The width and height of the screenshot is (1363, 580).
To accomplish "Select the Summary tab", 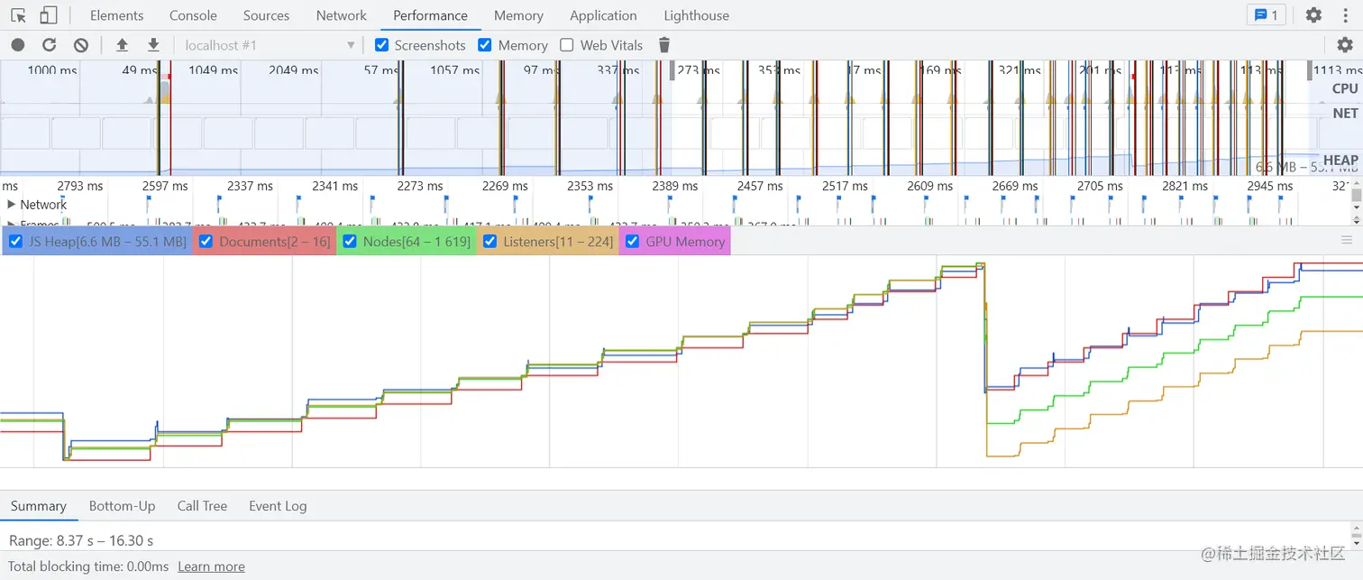I will [x=39, y=506].
